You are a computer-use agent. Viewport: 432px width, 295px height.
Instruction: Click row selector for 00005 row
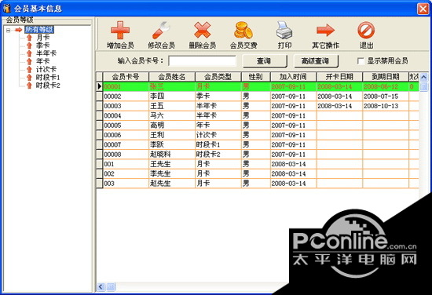click(x=99, y=126)
